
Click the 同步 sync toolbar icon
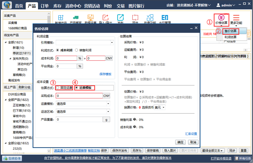[135, 17]
